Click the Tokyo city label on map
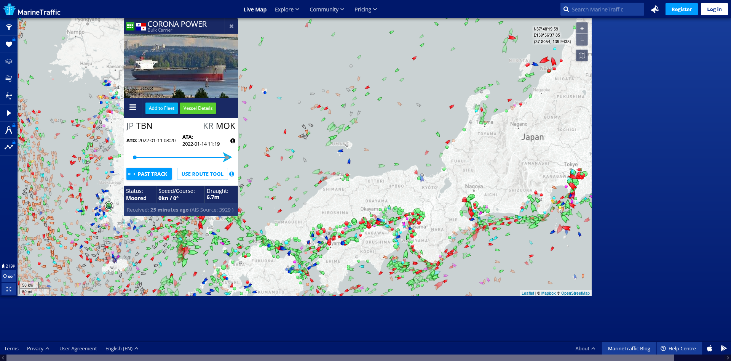This screenshot has width=731, height=361. (571, 164)
